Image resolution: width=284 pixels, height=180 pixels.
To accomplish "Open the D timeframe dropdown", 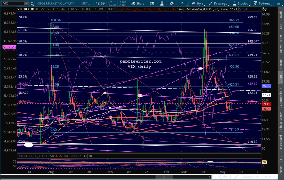I will [x=182, y=4].
